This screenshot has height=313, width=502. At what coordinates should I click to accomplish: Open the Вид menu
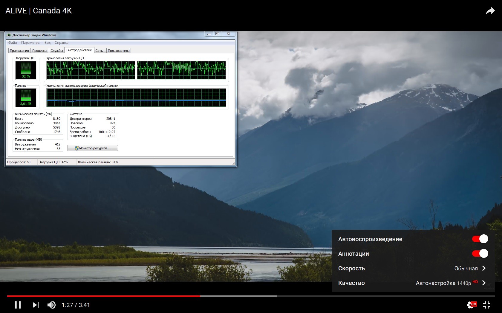tap(47, 43)
